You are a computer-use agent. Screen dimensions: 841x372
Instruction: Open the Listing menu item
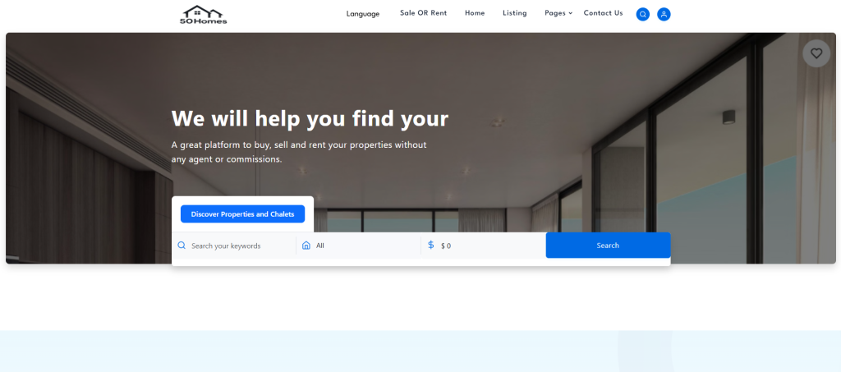[515, 13]
